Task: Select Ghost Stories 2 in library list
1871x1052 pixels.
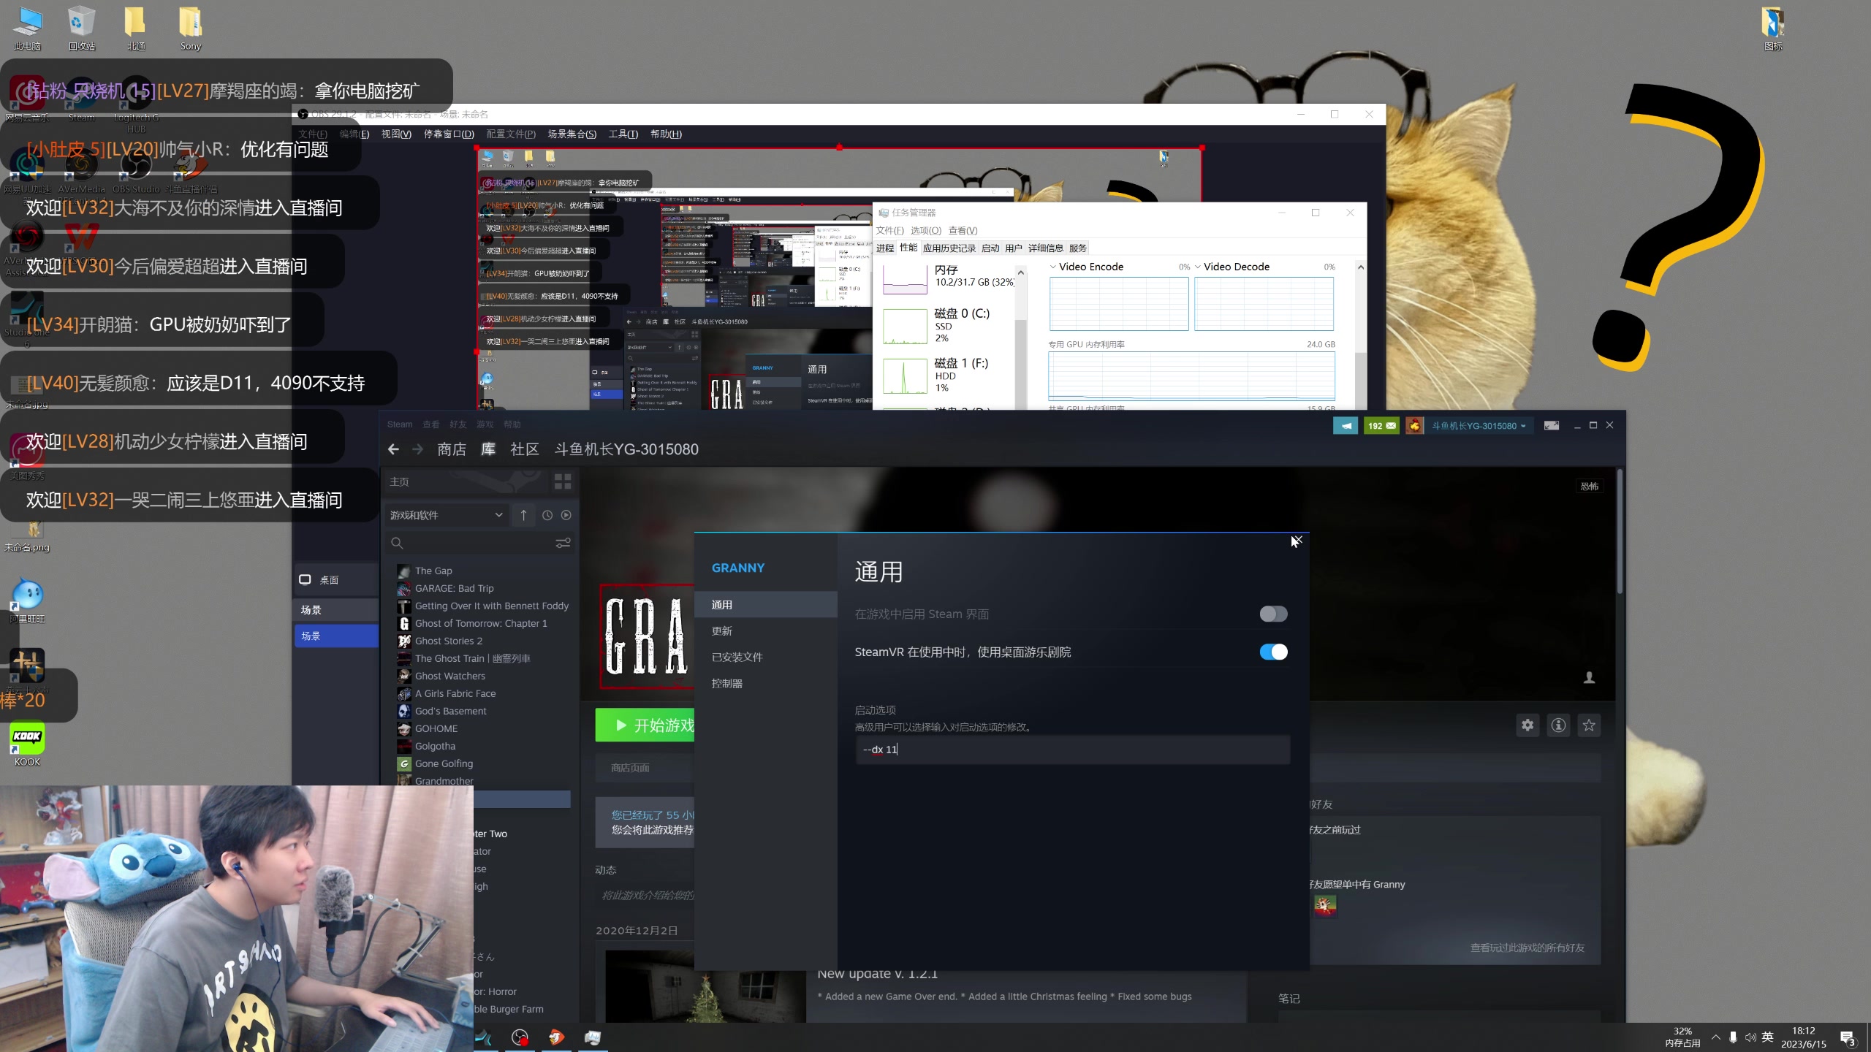Action: (448, 641)
